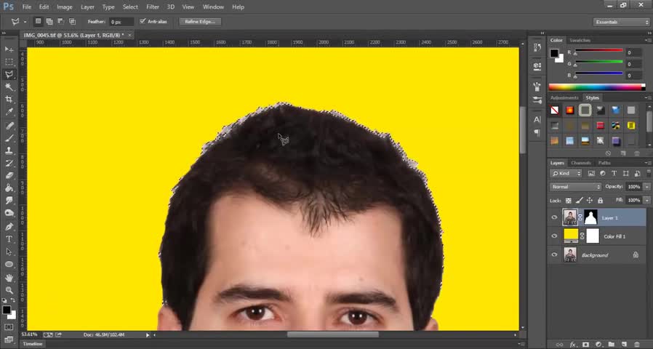Select the Move tool
This screenshot has height=349, width=653.
pyautogui.click(x=9, y=49)
